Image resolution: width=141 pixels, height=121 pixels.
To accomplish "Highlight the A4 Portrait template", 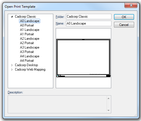I will click(x=27, y=61).
